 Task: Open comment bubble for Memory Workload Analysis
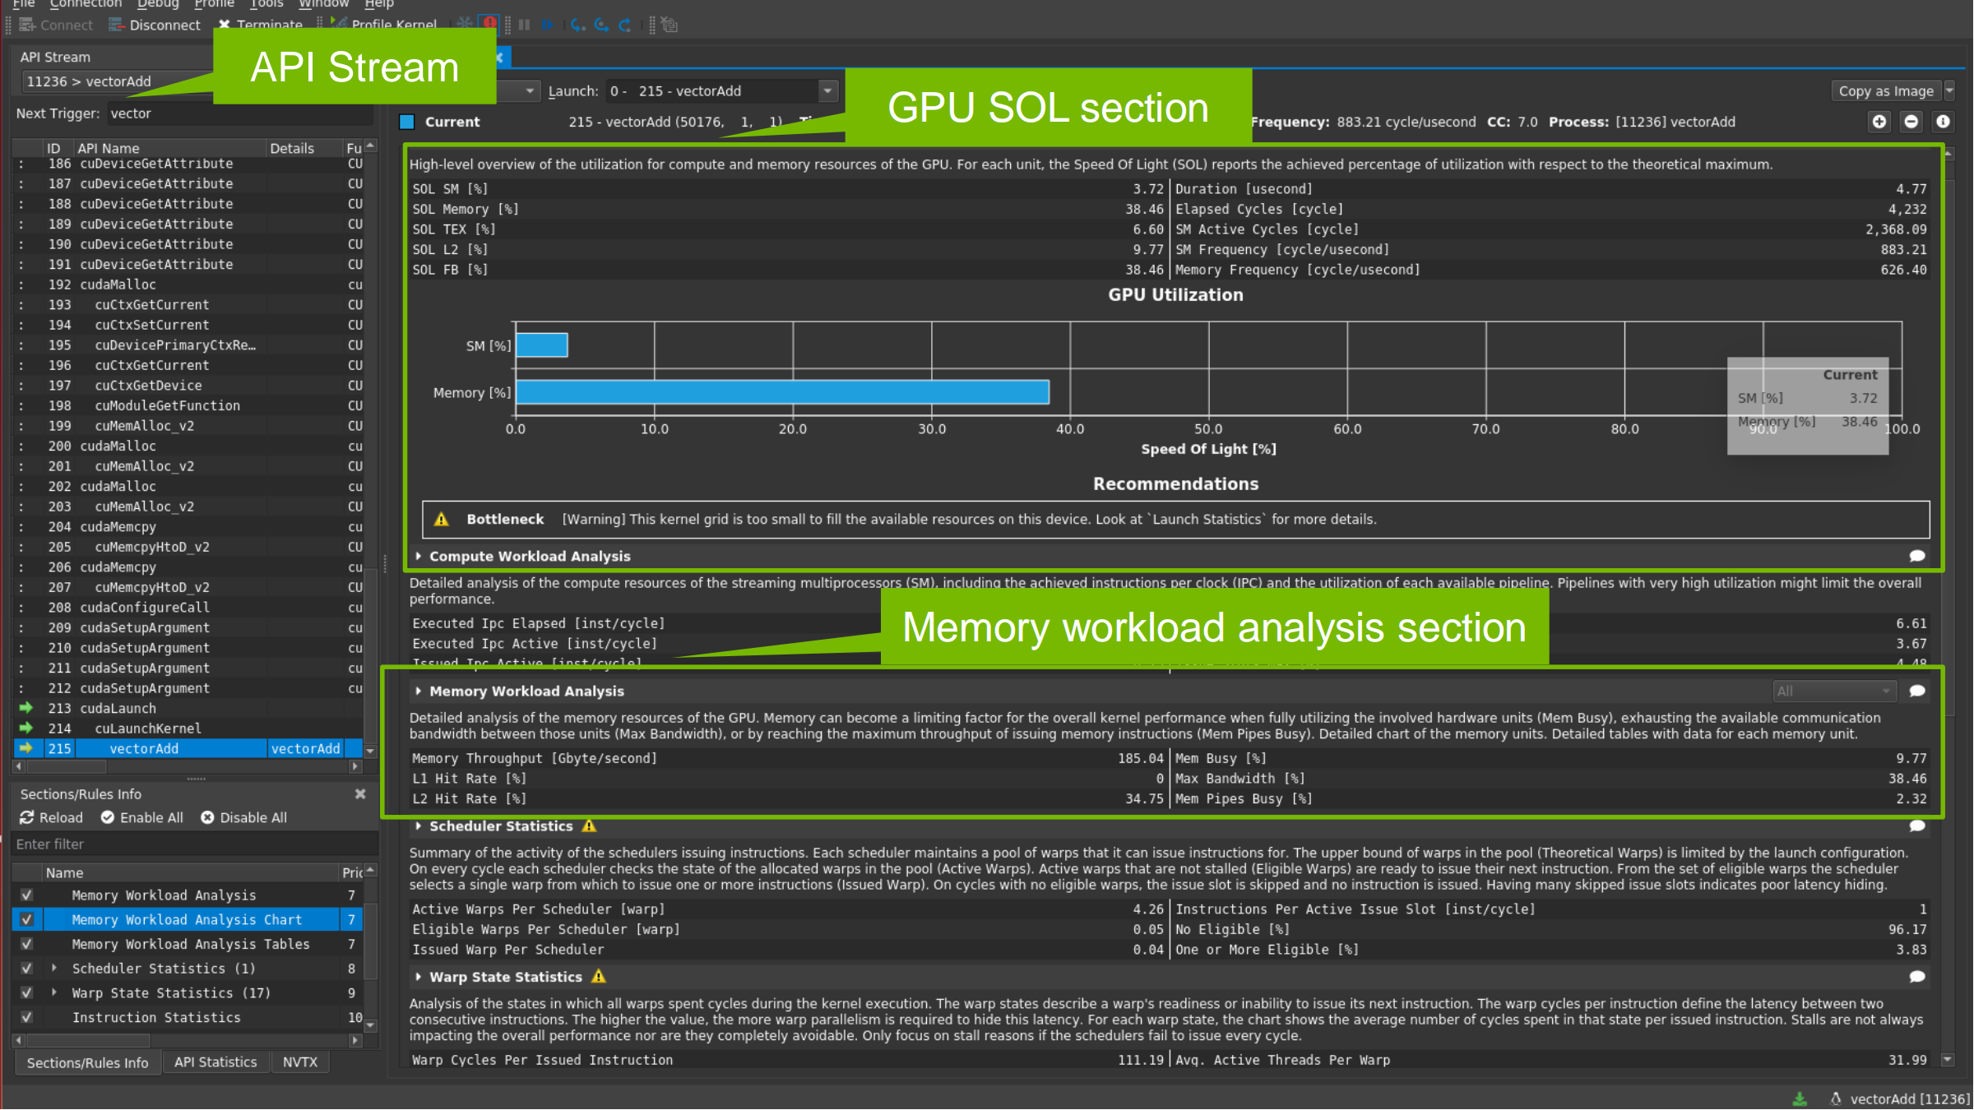(x=1917, y=691)
